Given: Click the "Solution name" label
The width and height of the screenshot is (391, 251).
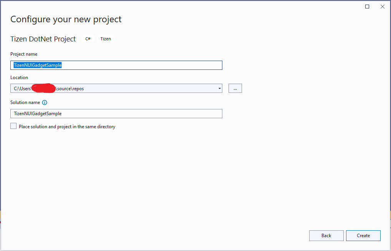Looking at the screenshot, I should [x=25, y=102].
